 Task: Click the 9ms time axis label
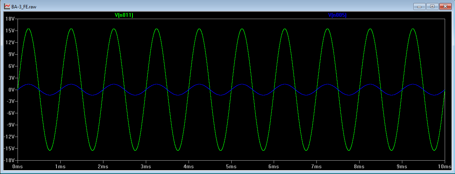[x=402, y=166]
